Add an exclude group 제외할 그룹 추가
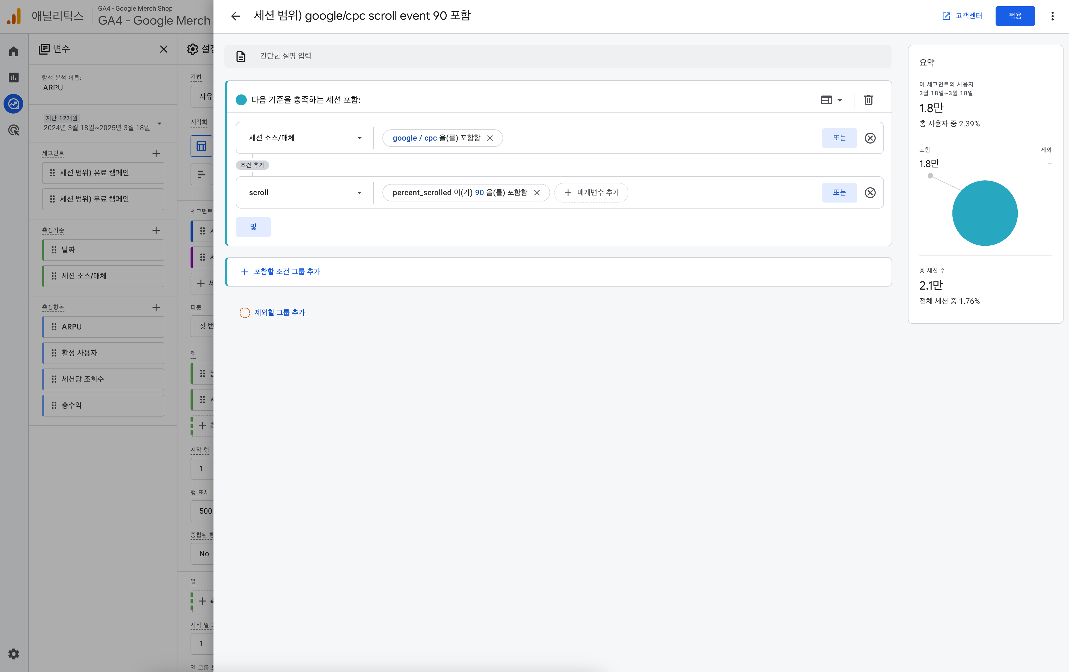The width and height of the screenshot is (1069, 672). [272, 313]
